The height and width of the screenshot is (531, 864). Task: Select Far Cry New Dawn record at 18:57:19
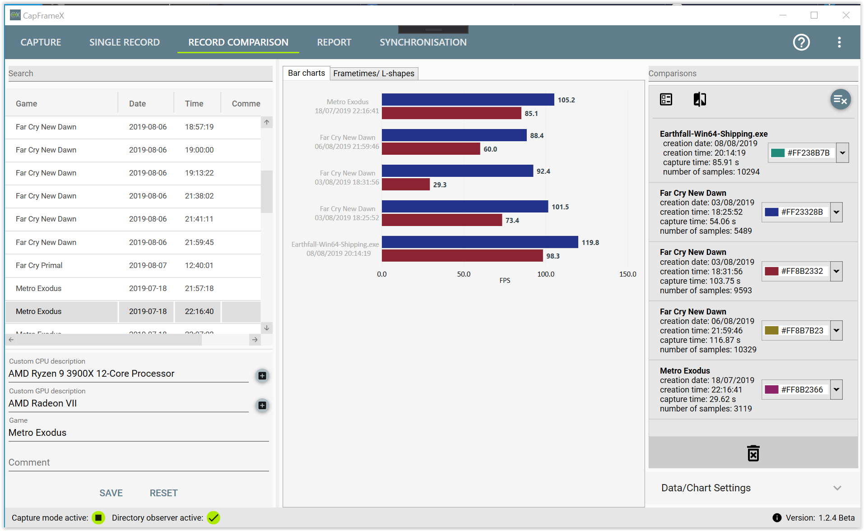pos(133,127)
